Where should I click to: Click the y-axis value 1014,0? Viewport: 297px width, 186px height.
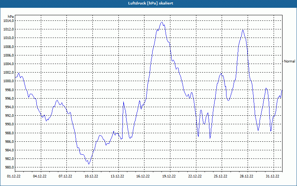pyautogui.click(x=9, y=21)
